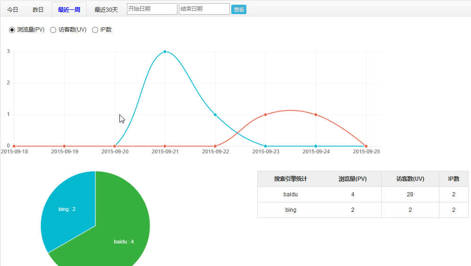Click the 访客数(UV) table column header
The height and width of the screenshot is (266, 471).
pyautogui.click(x=410, y=179)
